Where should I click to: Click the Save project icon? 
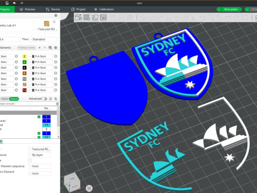pos(7,3)
